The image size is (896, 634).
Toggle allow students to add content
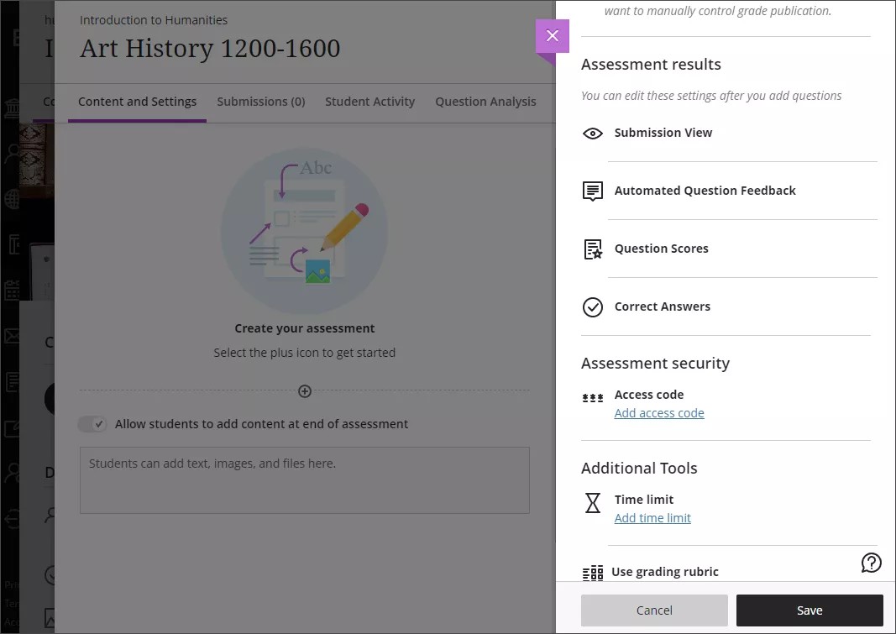click(92, 424)
